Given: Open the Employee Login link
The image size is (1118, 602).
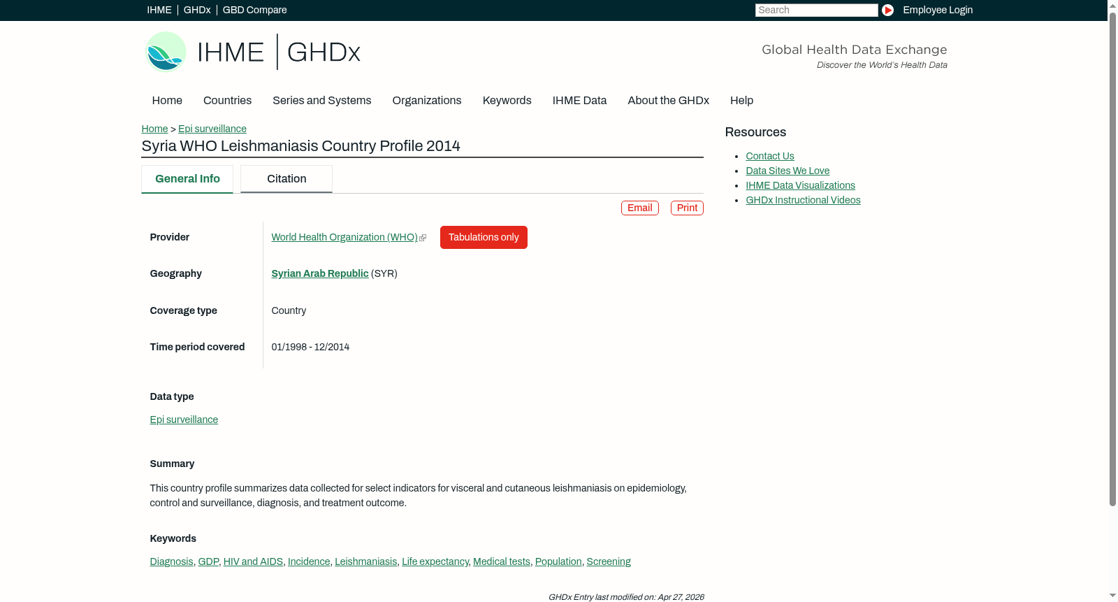Looking at the screenshot, I should coord(938,10).
